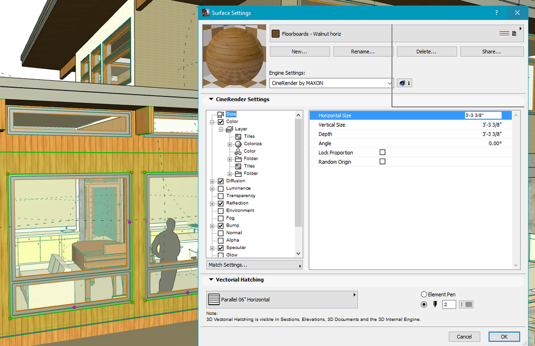Click the walnut surface color swatch

[276, 33]
